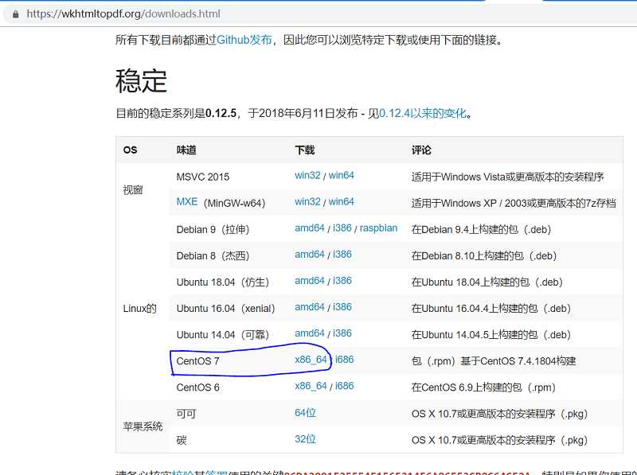The height and width of the screenshot is (475, 637).
Task: Download i386 for Ubuntu 18.04
Action: pos(342,281)
